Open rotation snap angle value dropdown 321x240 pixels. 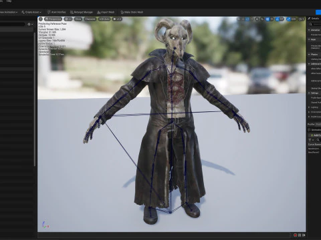click(282, 19)
